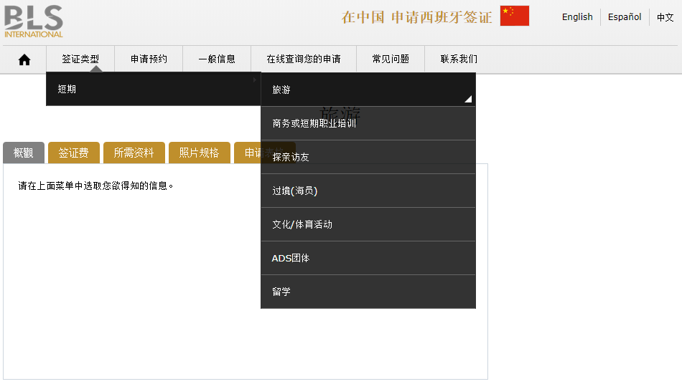The height and width of the screenshot is (384, 682).
Task: Click the China flag icon
Action: (514, 16)
